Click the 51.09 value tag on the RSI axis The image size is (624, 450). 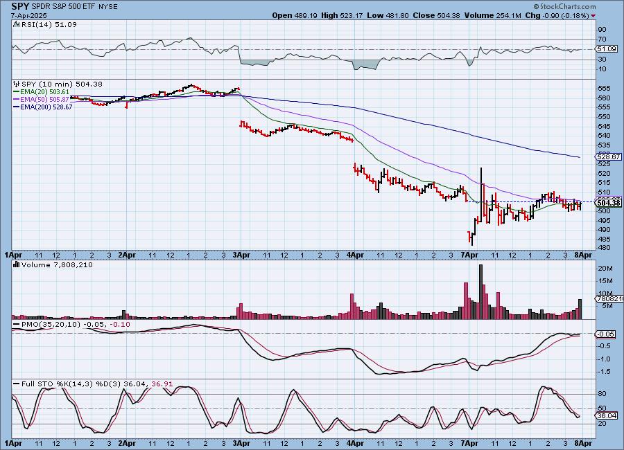coord(607,49)
